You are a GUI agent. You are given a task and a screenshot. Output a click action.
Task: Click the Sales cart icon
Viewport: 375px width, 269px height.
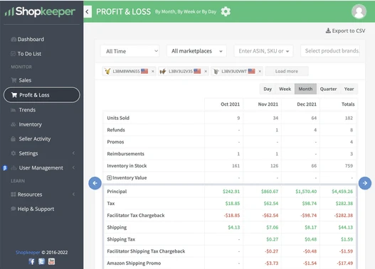(14, 80)
